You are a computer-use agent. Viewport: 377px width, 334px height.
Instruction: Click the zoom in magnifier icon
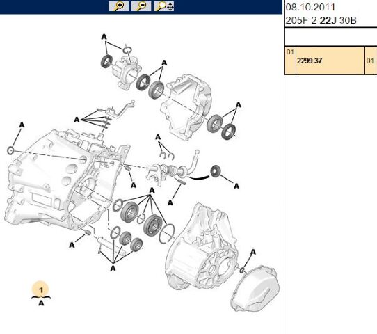click(x=118, y=6)
